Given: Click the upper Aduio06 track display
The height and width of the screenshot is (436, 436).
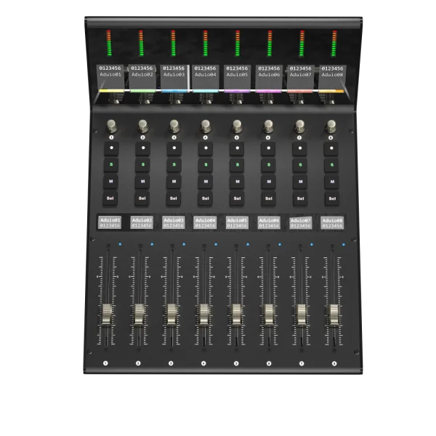Looking at the screenshot, I should [269, 77].
